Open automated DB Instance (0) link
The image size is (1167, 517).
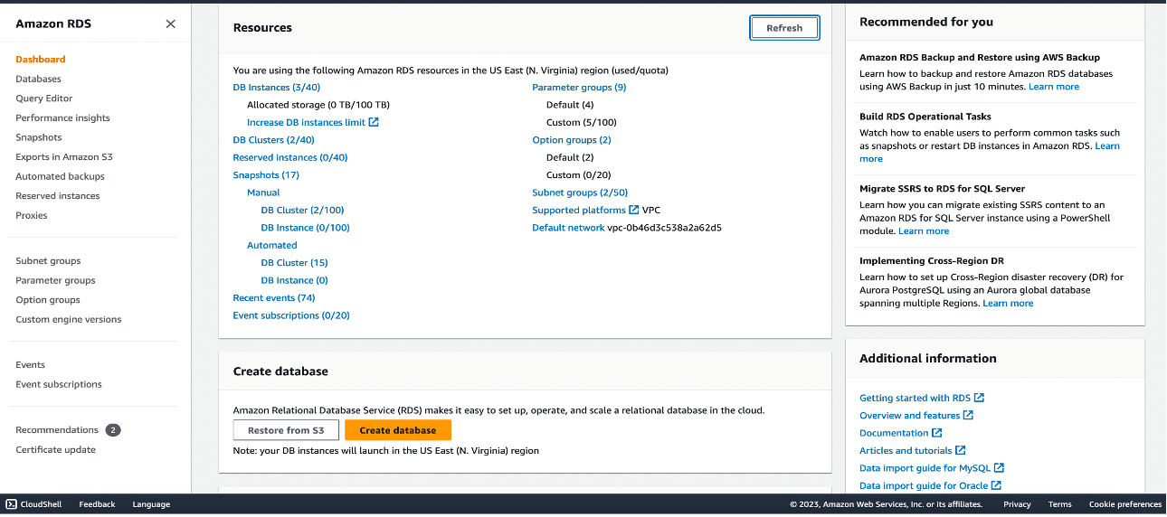(x=295, y=280)
